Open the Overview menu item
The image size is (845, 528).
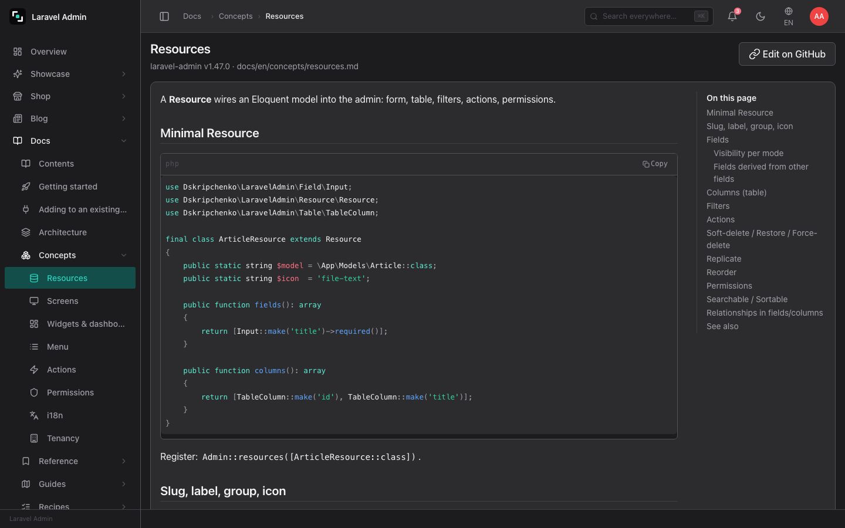pyautogui.click(x=70, y=52)
